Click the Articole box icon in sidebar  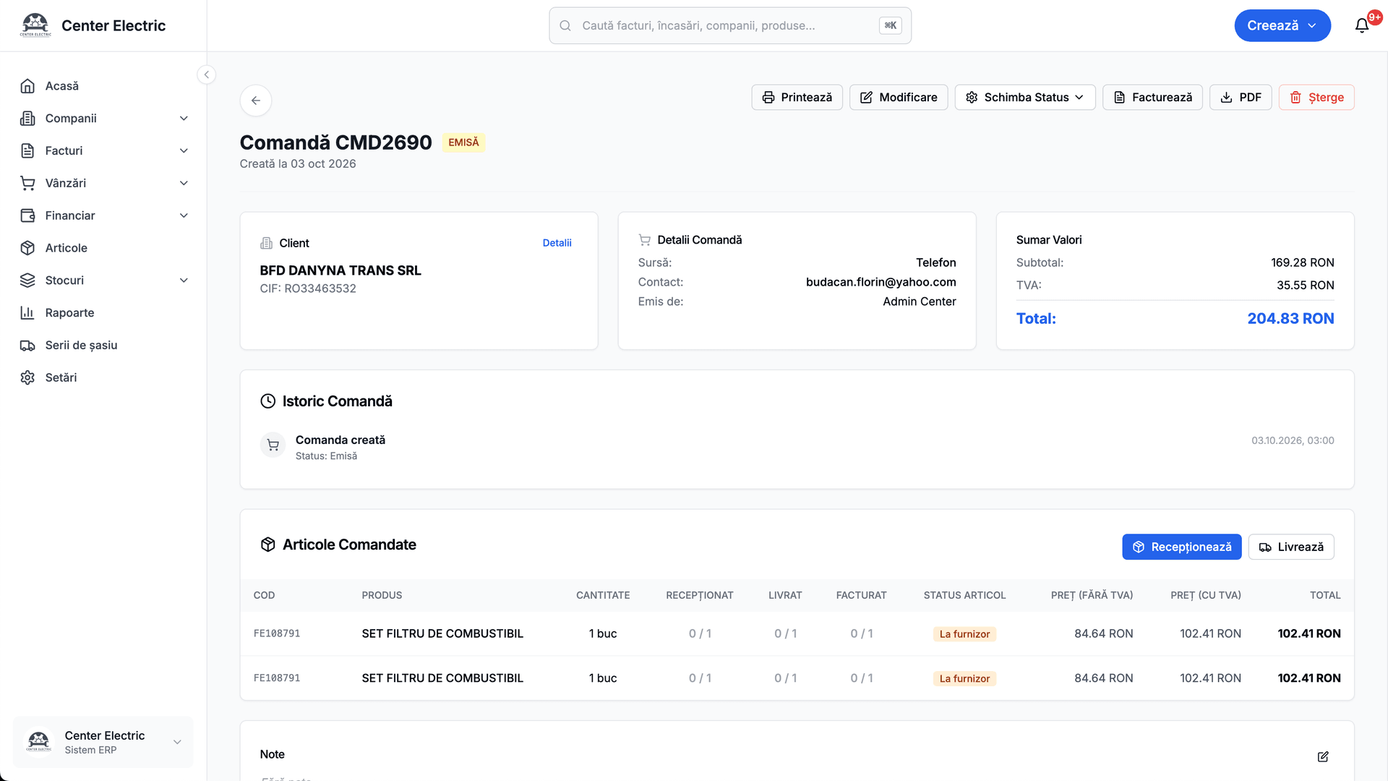point(27,248)
